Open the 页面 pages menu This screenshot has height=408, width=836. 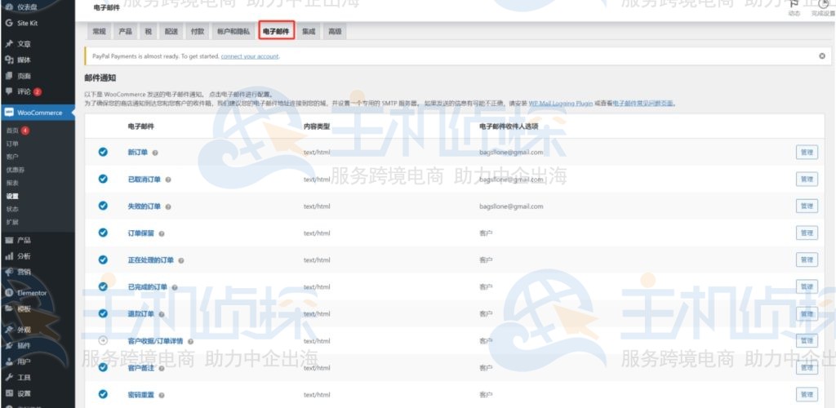[24, 76]
